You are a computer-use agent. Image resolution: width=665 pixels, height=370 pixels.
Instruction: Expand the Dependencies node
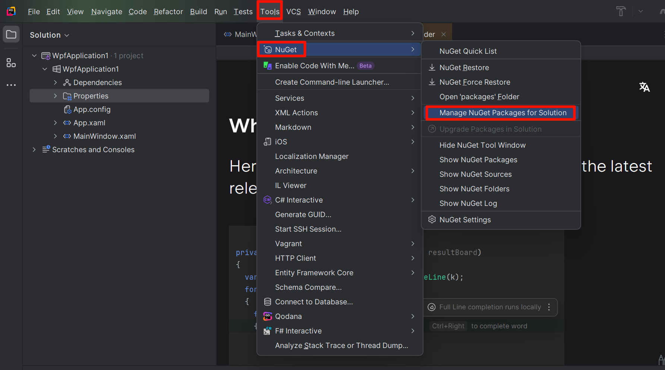coord(55,82)
